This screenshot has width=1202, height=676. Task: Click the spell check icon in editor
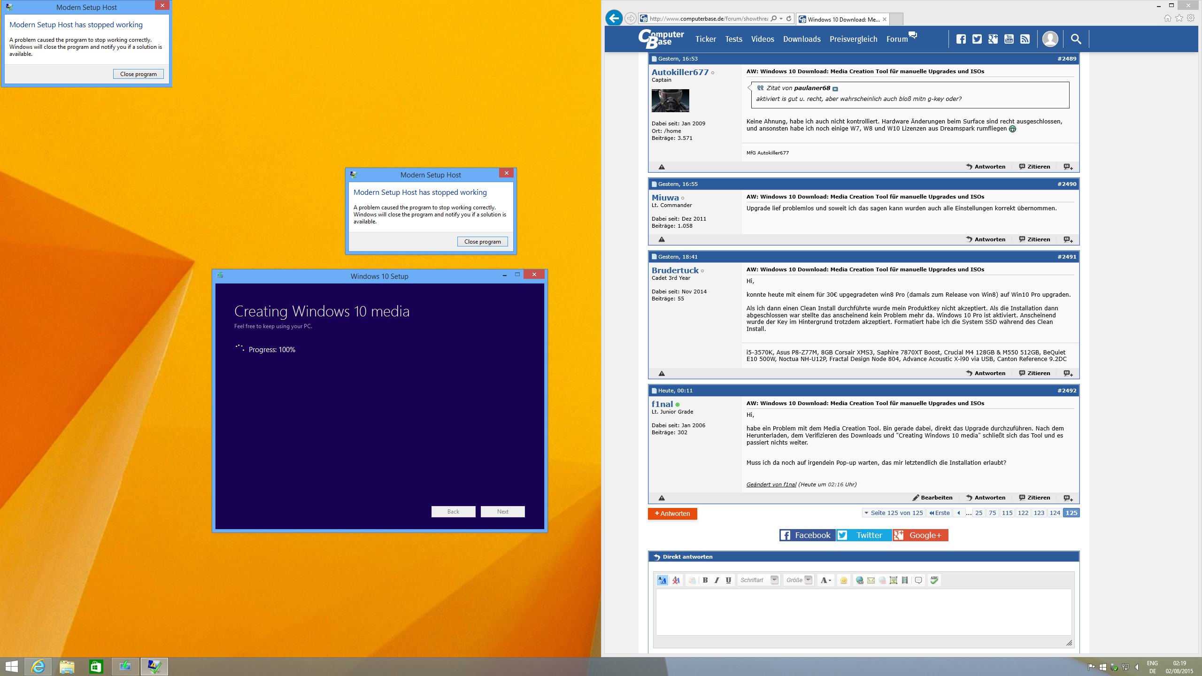tap(934, 580)
